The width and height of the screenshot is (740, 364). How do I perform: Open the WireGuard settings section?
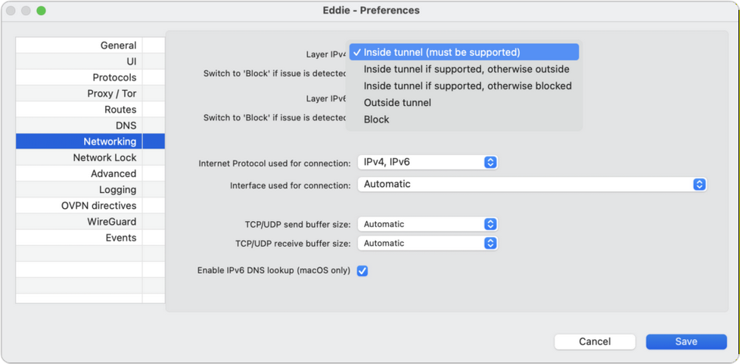click(x=111, y=222)
